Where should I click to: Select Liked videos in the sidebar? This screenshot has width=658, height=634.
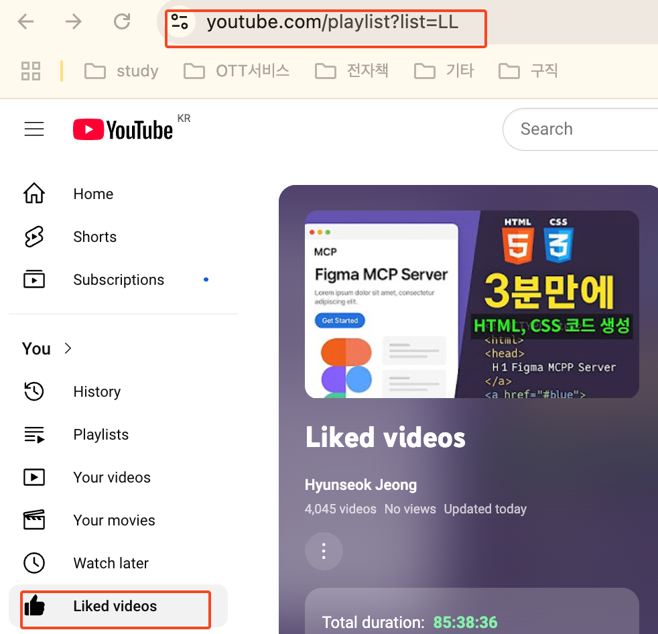[x=118, y=607]
